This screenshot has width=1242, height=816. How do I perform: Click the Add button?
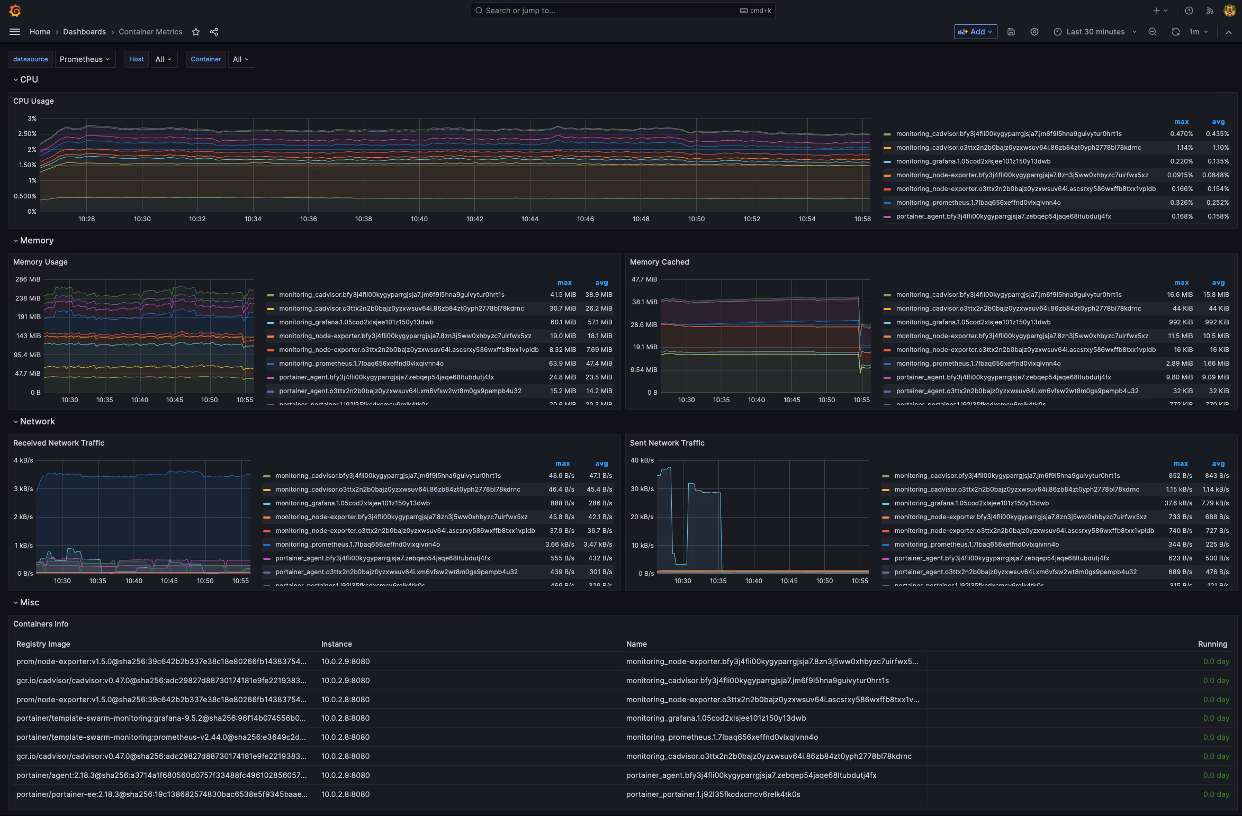975,32
